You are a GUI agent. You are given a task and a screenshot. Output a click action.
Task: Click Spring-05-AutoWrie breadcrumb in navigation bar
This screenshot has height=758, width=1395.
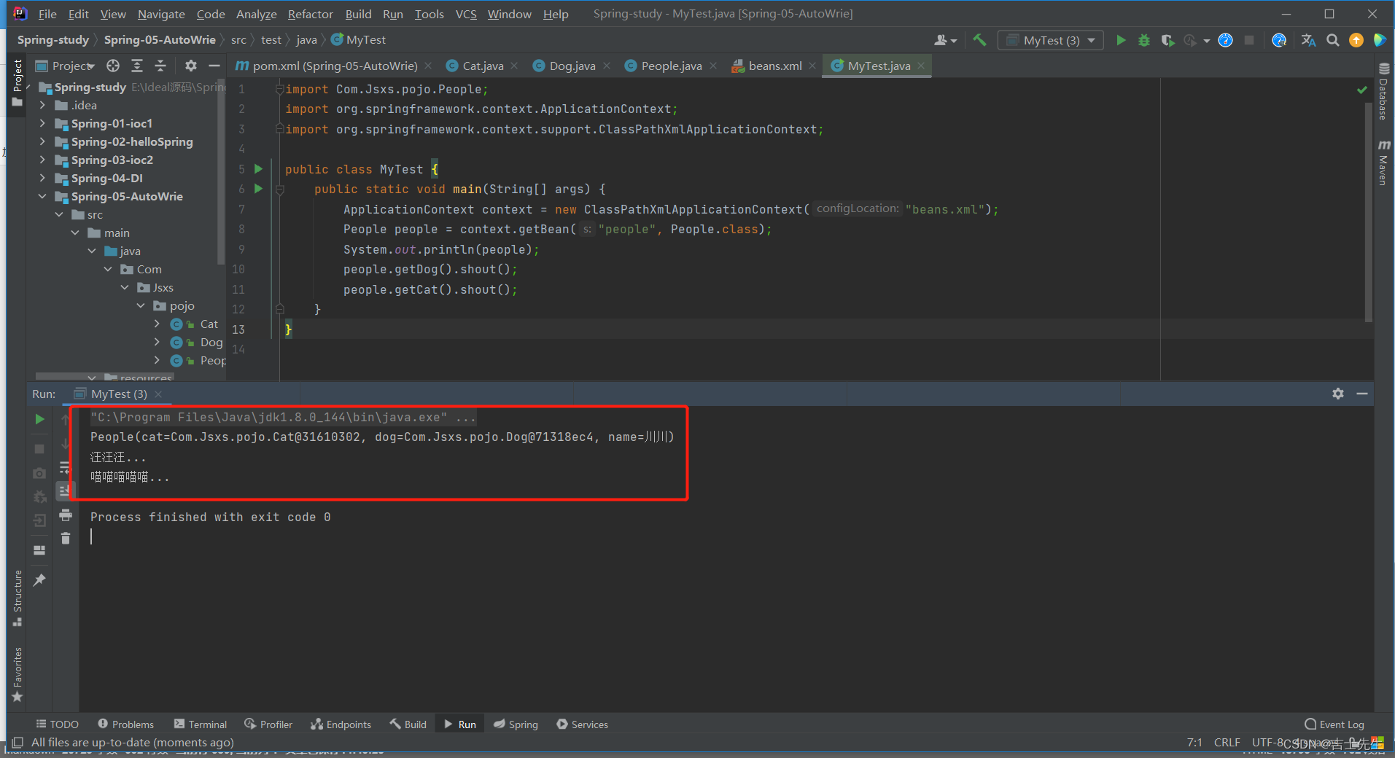[x=160, y=39]
